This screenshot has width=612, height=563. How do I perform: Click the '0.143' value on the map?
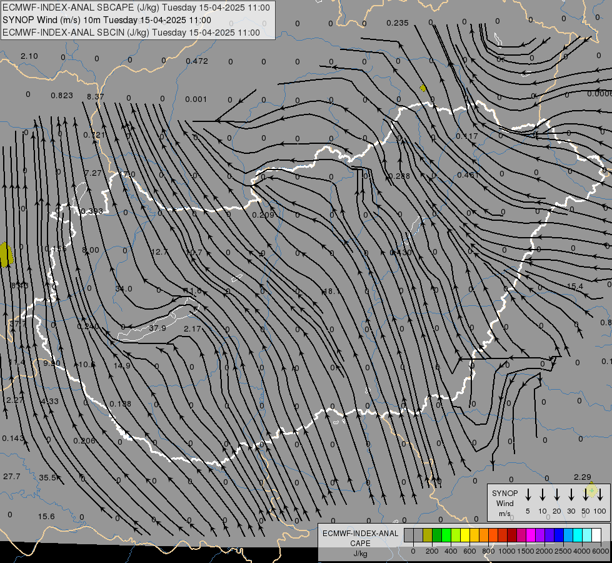pyautogui.click(x=13, y=439)
